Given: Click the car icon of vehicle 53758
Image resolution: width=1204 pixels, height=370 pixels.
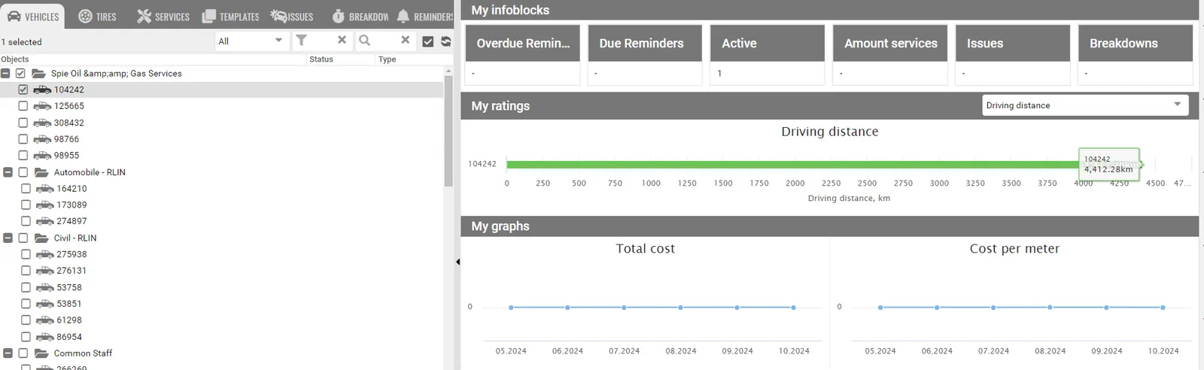Looking at the screenshot, I should (45, 287).
